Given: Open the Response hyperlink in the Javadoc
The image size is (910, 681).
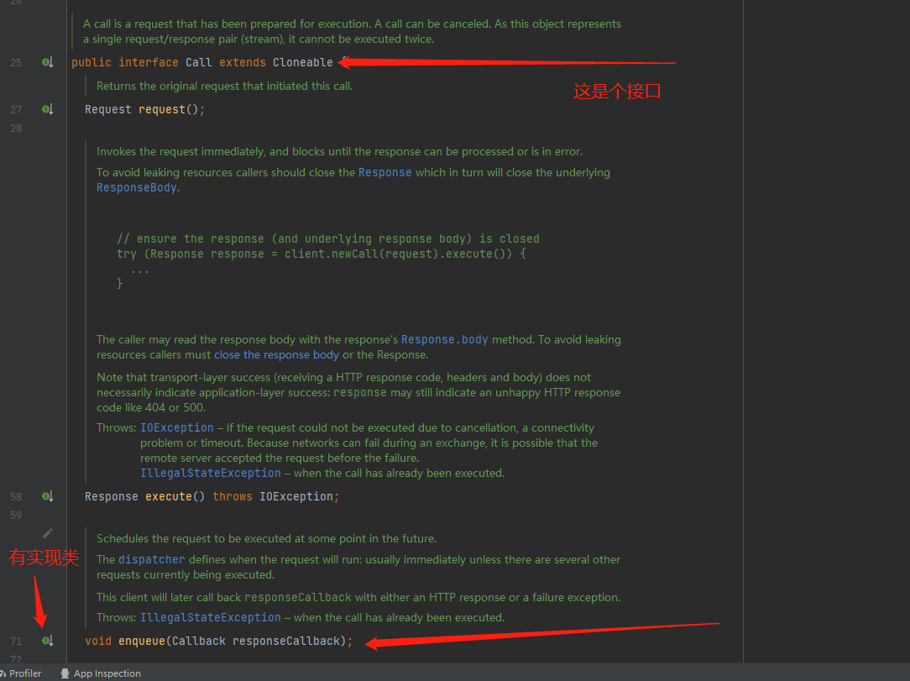Looking at the screenshot, I should (x=385, y=172).
